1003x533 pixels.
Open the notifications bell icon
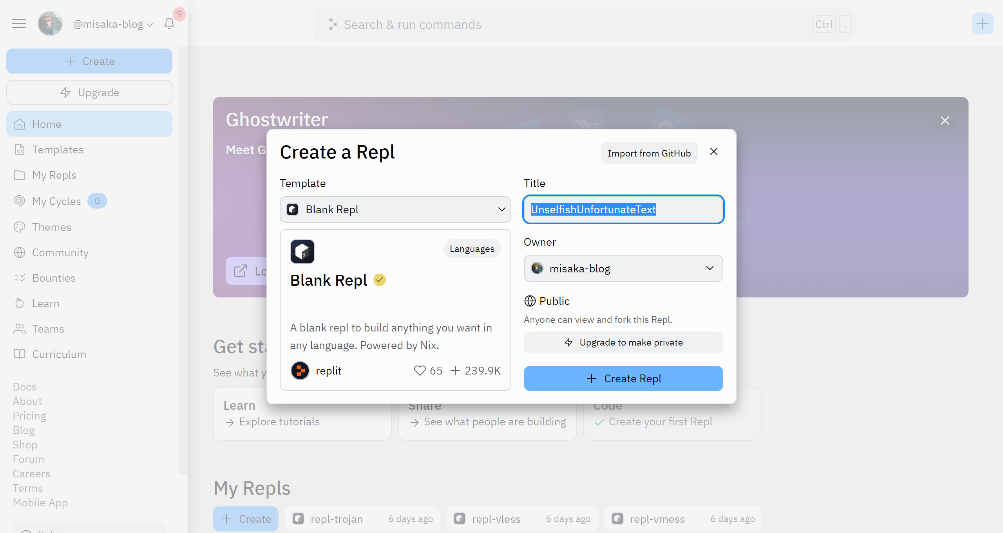[169, 23]
